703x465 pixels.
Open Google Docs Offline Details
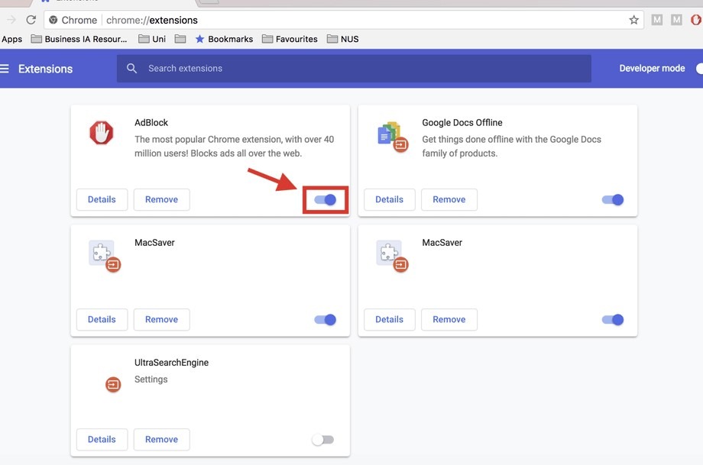coord(389,200)
